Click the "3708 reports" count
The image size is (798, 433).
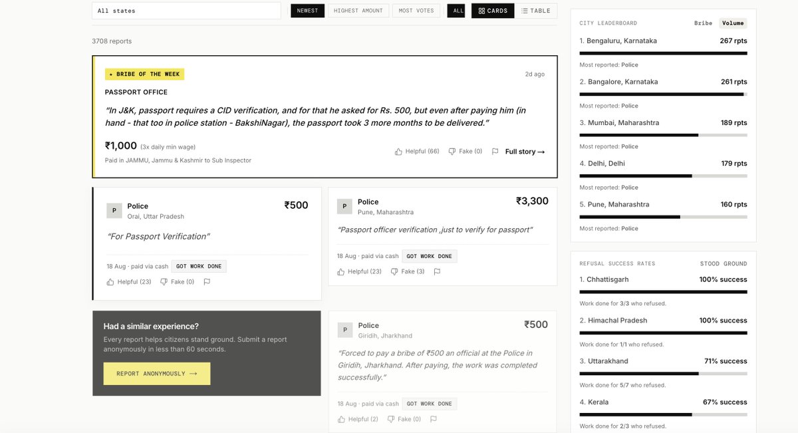coord(112,41)
